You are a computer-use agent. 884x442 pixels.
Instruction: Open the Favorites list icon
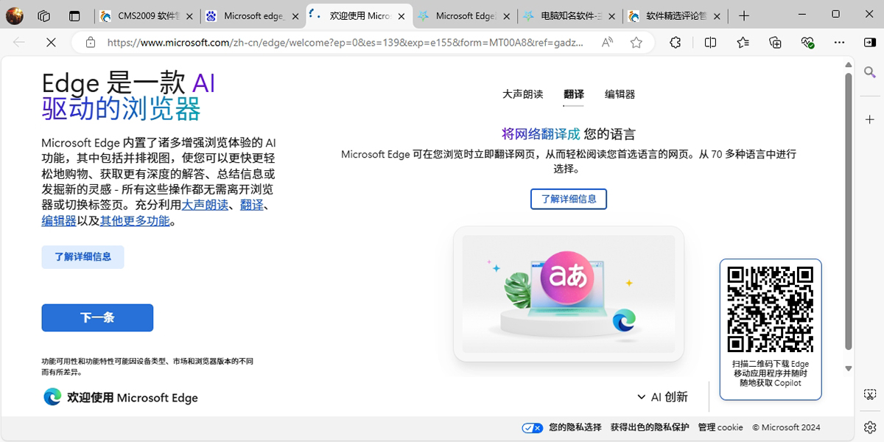pos(743,43)
